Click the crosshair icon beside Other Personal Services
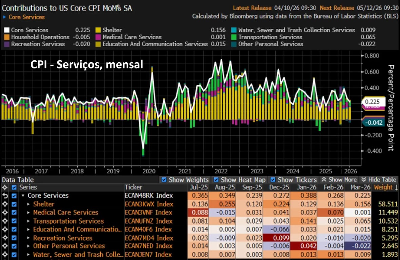Screen dimensions: 400x260 pos(4,246)
